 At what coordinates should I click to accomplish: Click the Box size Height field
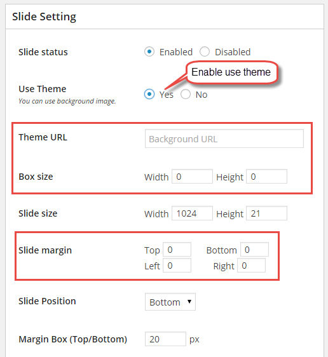tap(266, 177)
